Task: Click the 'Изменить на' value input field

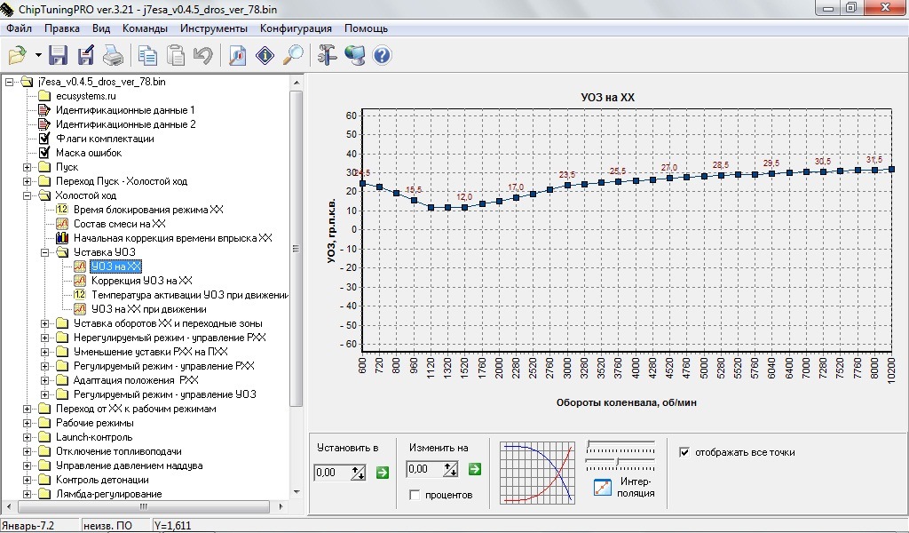Action: pos(424,469)
